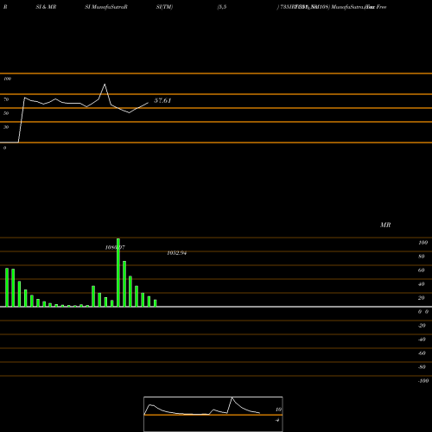Click the MunafaSutra title text at top
Viewport: 432px width, 432px height.
106,7
